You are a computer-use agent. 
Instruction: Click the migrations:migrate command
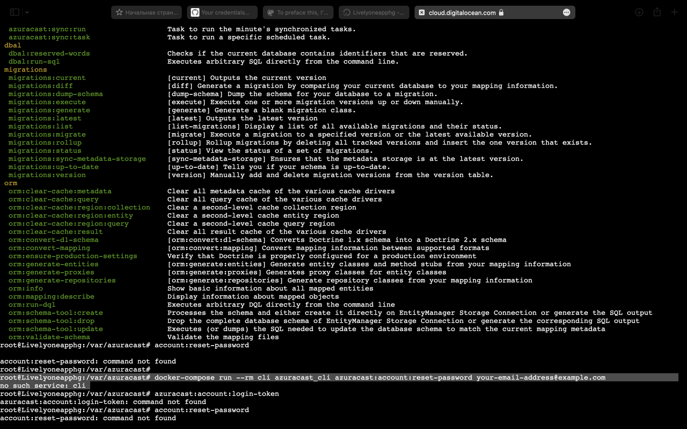click(47, 134)
